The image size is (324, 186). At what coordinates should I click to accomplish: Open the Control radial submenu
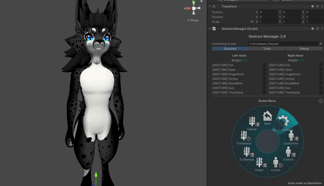click(289, 154)
